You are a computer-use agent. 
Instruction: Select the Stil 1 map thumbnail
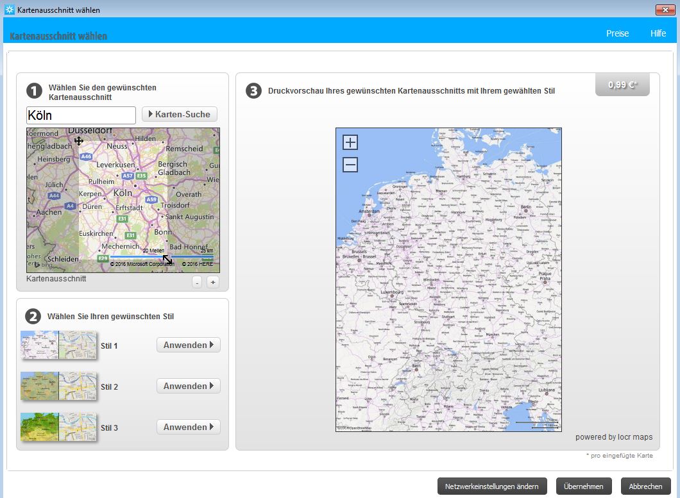(x=58, y=345)
